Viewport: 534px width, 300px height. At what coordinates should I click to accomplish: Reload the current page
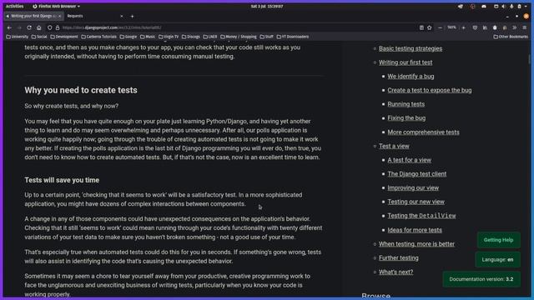click(29, 27)
